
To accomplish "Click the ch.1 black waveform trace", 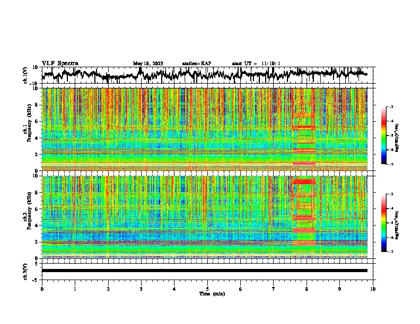I will 204,75.
